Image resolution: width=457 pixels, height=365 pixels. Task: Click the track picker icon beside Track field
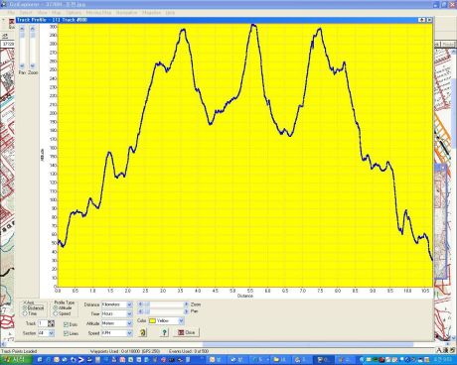pos(51,323)
